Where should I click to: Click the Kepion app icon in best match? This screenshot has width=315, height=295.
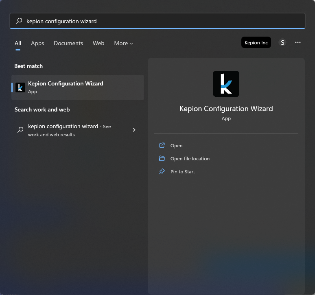pyautogui.click(x=20, y=87)
